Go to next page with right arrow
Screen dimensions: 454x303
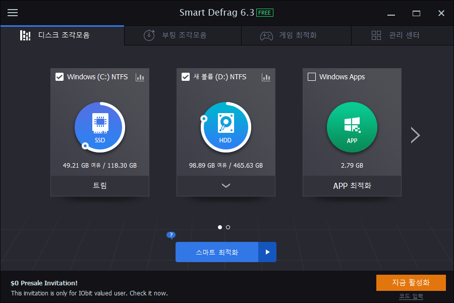(x=415, y=135)
